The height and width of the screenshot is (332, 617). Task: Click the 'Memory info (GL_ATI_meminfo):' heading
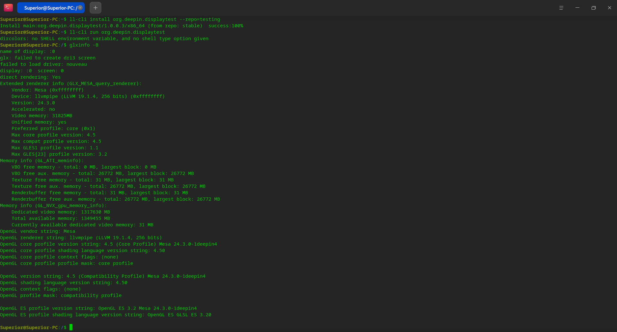(x=42, y=161)
